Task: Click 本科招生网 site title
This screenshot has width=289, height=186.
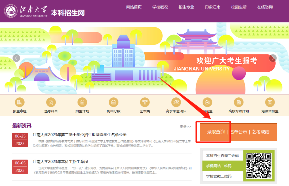Action: coord(68,13)
